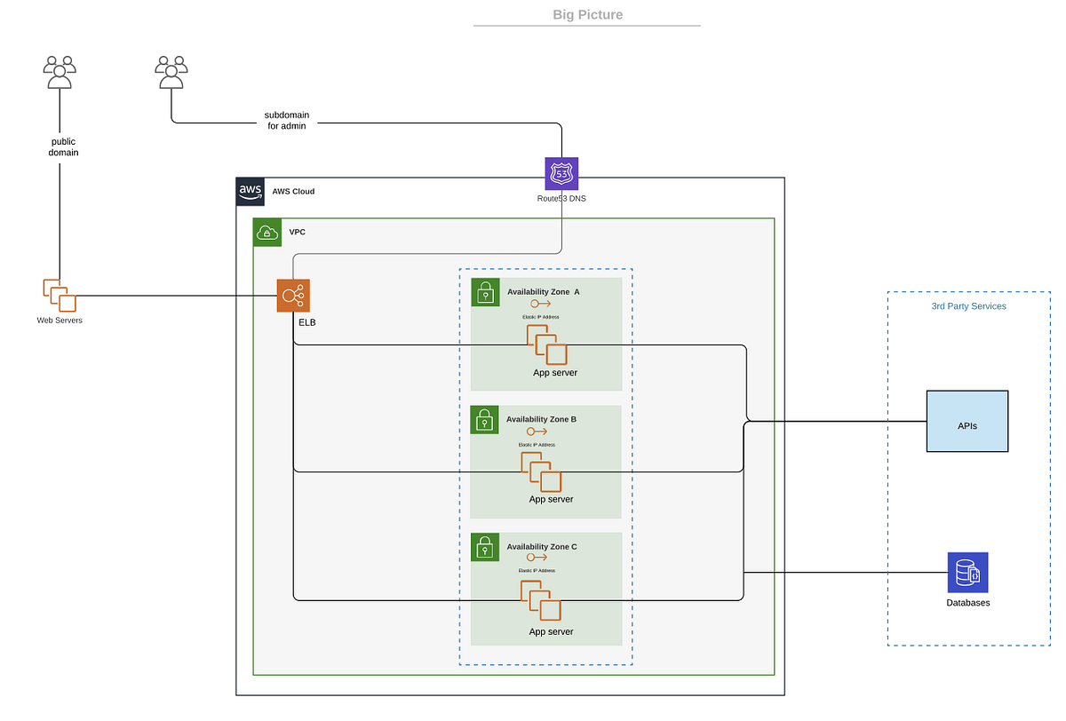Click the Web Servers icon
Viewport: 1066px width, 721px height.
click(x=59, y=296)
